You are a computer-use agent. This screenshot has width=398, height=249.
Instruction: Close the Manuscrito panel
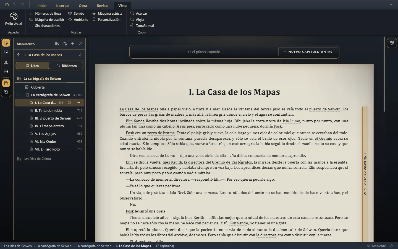(x=80, y=44)
